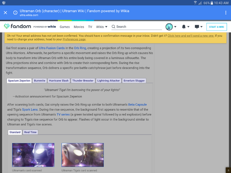Viewport: 231px width, 173px height.
Task: Tap the ultra.wikia.com URL text
Action: click(x=29, y=15)
